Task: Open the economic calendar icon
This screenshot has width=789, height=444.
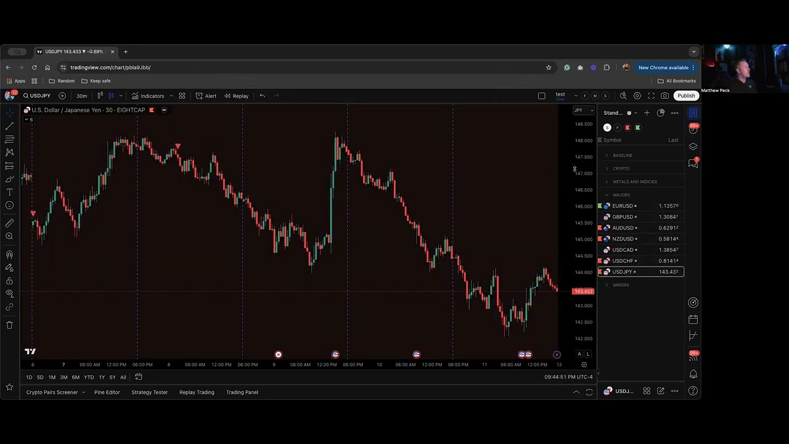Action: 693,319
